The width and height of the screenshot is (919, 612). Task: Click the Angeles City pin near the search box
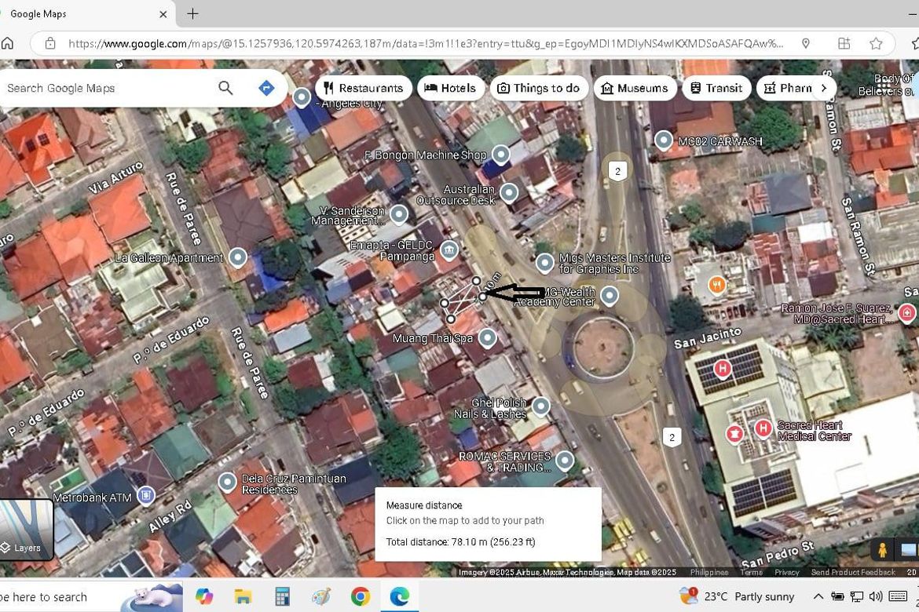coord(302,97)
